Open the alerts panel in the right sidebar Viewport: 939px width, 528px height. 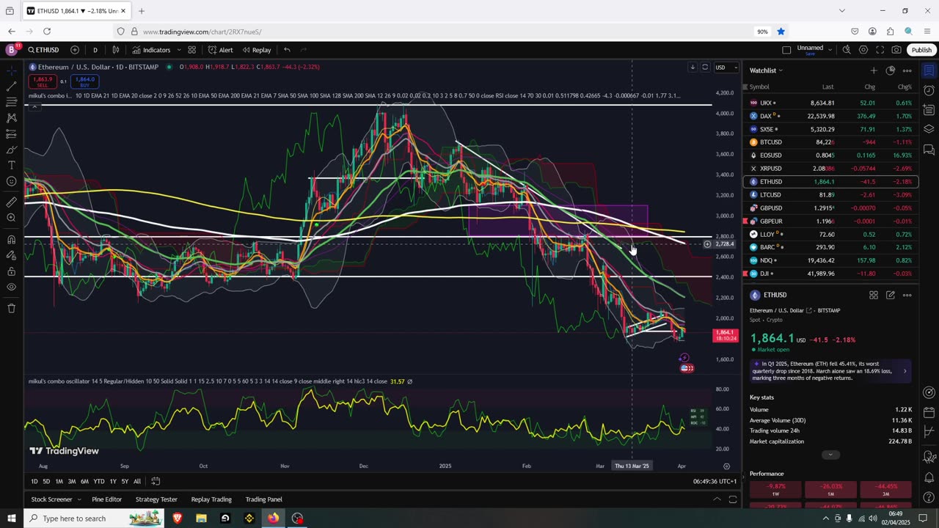pos(929,91)
